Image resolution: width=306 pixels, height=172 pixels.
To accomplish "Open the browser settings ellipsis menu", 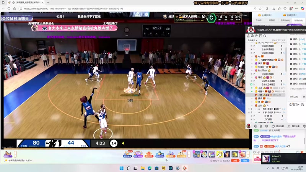I will [x=296, y=8].
